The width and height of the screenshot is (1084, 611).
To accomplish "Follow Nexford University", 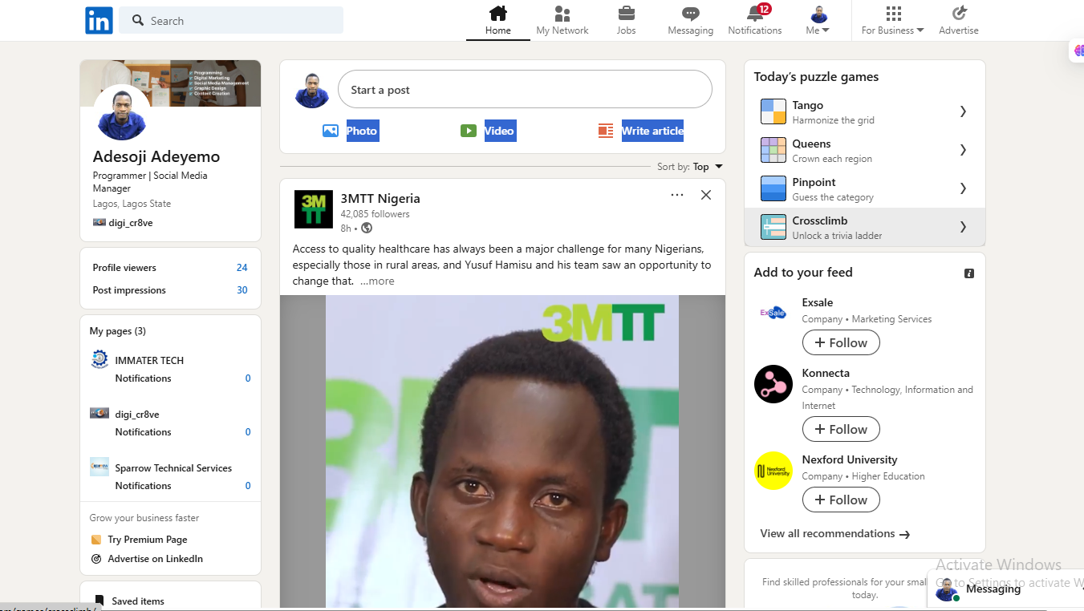I will click(x=841, y=500).
